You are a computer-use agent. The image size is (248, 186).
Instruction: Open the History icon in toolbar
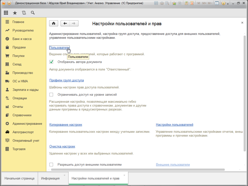click(24, 13)
